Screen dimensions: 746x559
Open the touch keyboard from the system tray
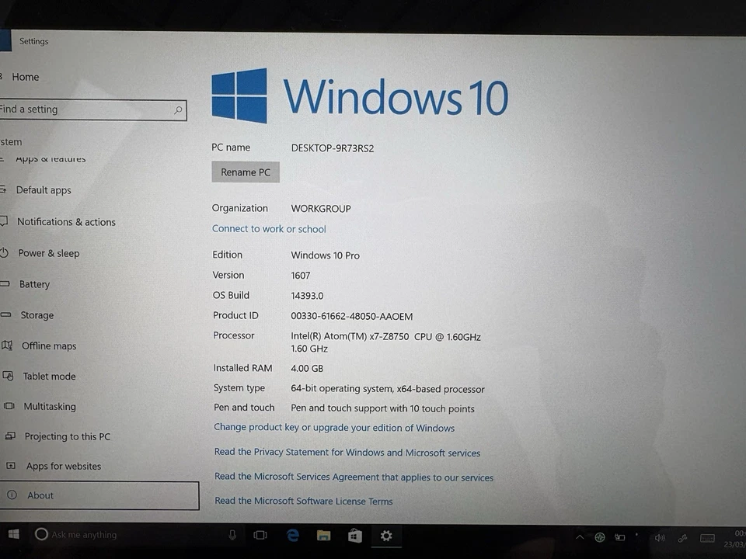coord(707,536)
